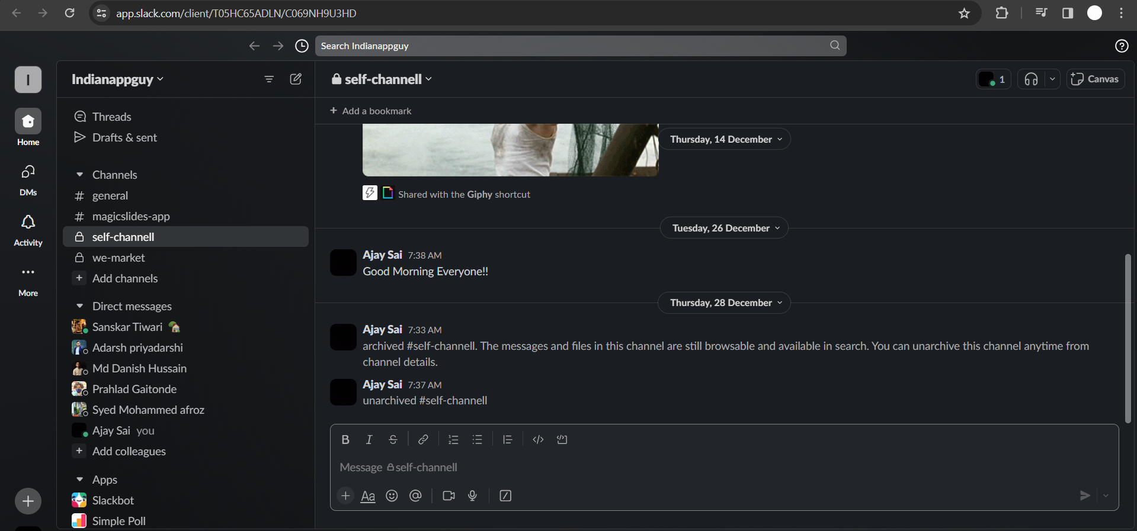
Task: Hide formatting toolbar with the Aa button
Action: (368, 495)
